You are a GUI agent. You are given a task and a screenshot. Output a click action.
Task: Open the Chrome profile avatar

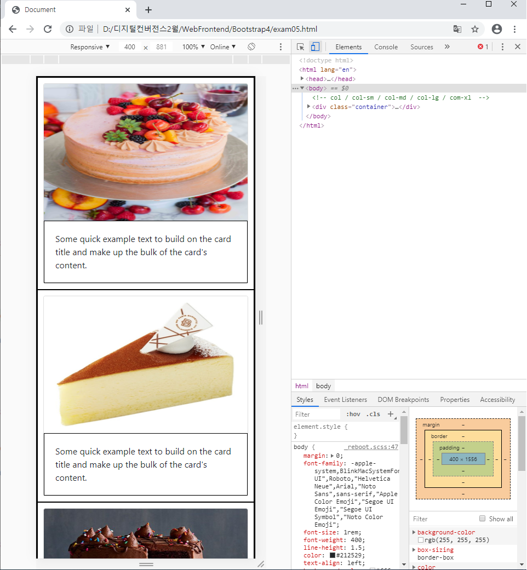497,29
